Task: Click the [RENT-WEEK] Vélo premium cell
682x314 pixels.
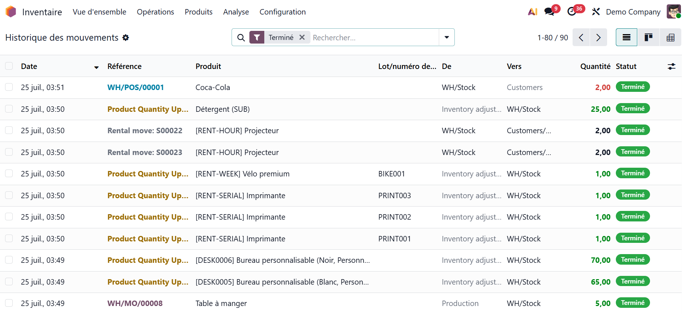Action: 242,174
